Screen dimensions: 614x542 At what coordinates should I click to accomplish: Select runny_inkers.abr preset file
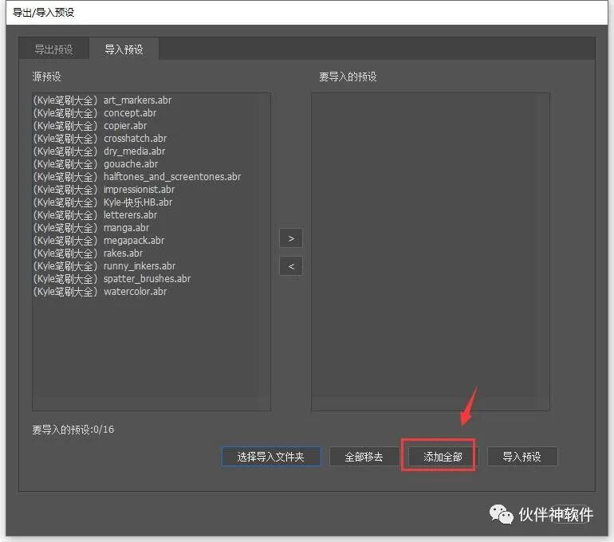pos(104,266)
